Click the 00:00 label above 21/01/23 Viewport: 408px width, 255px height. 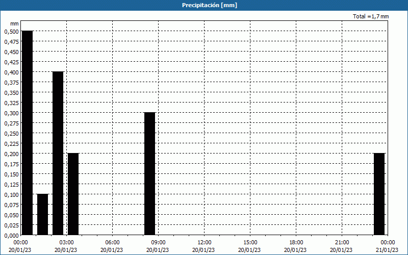click(x=388, y=243)
